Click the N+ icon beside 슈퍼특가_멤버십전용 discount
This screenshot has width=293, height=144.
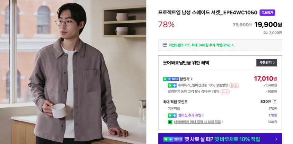coord(172,85)
